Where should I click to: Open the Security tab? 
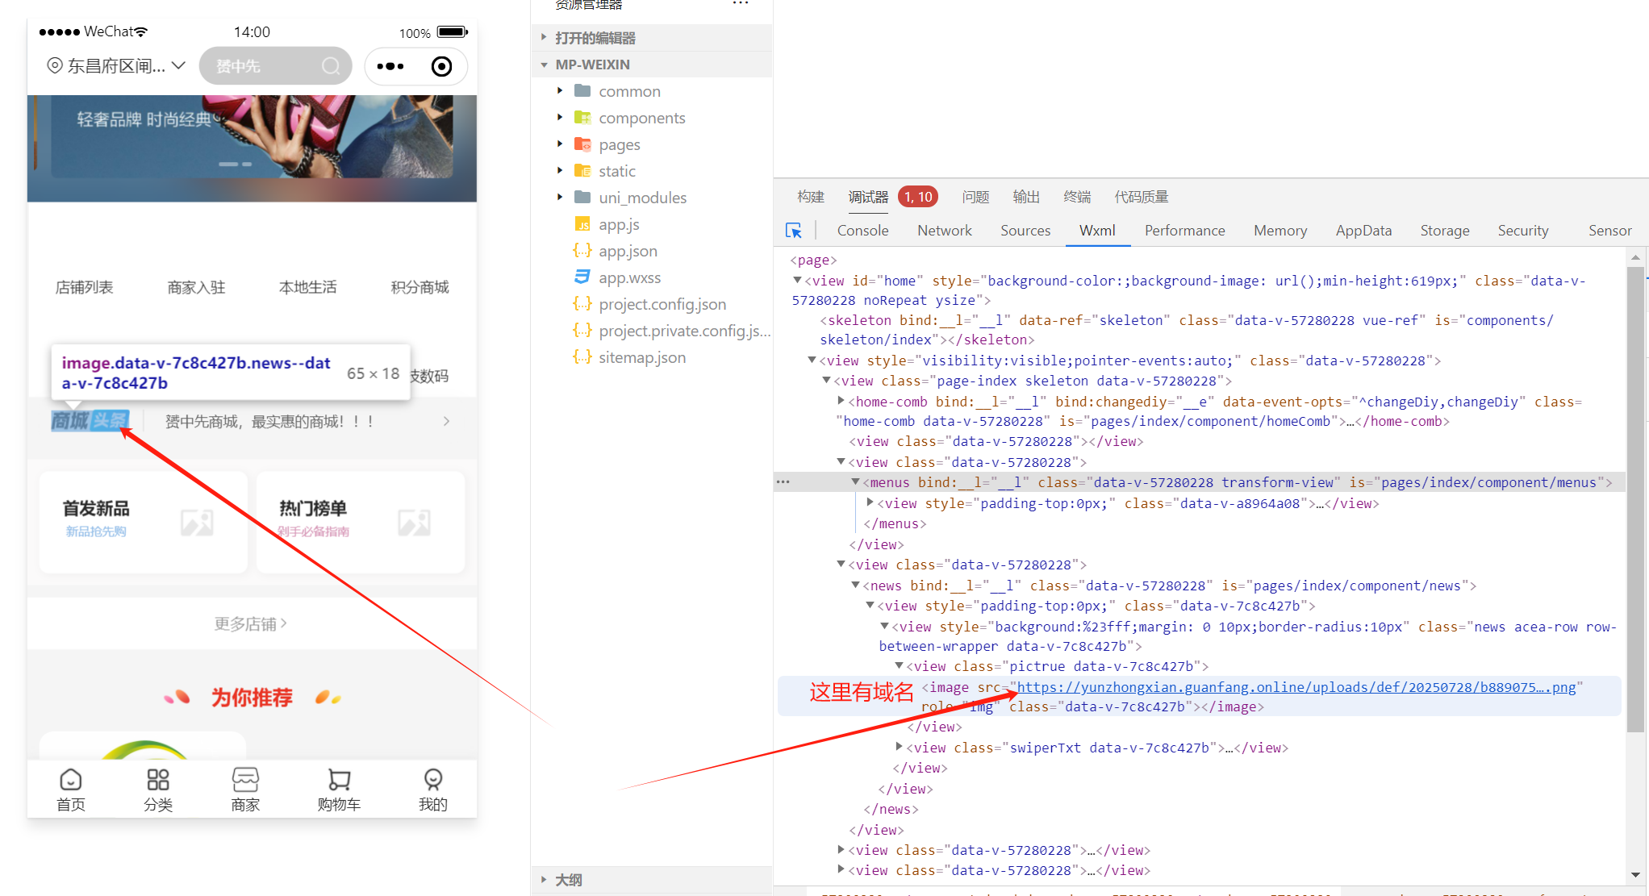[1523, 231]
